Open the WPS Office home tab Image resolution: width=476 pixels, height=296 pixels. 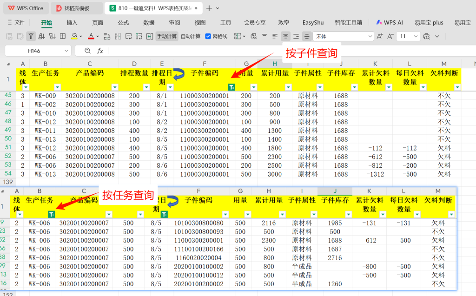[26, 8]
